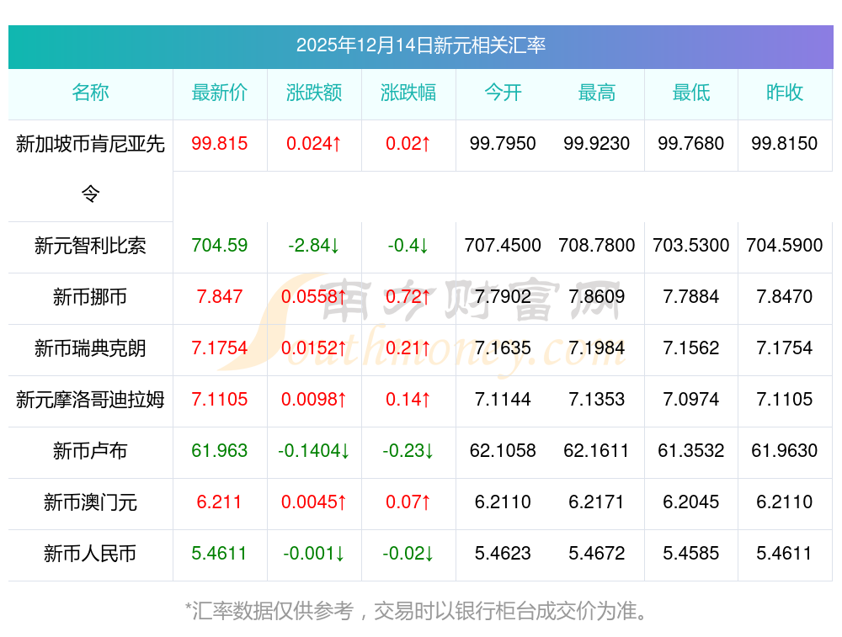
Task: Click the 今开 column header
Action: point(503,93)
